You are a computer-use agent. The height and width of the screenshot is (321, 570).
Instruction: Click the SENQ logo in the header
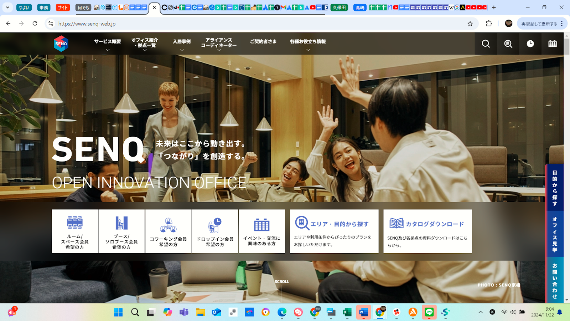pos(61,44)
